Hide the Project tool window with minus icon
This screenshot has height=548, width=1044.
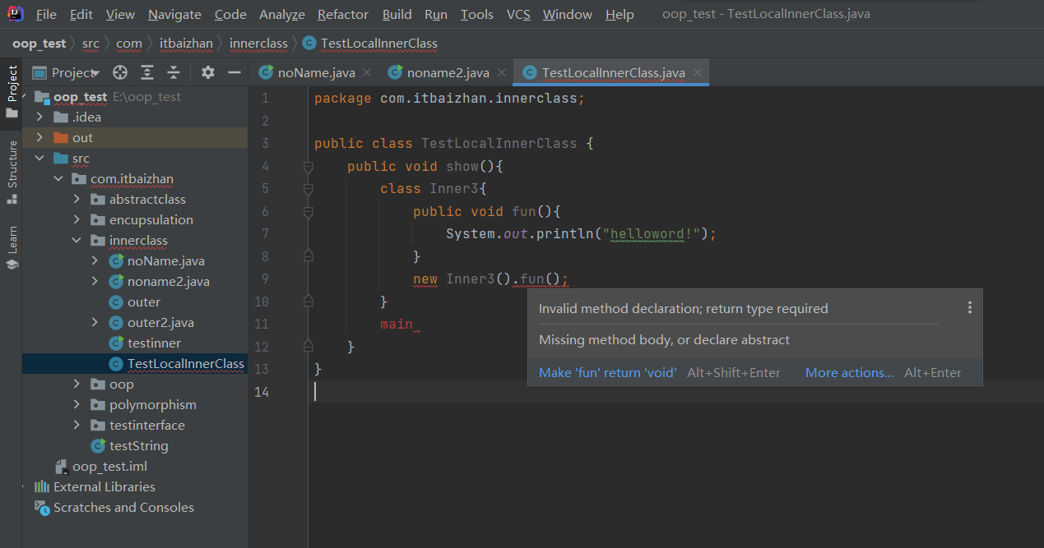(234, 72)
